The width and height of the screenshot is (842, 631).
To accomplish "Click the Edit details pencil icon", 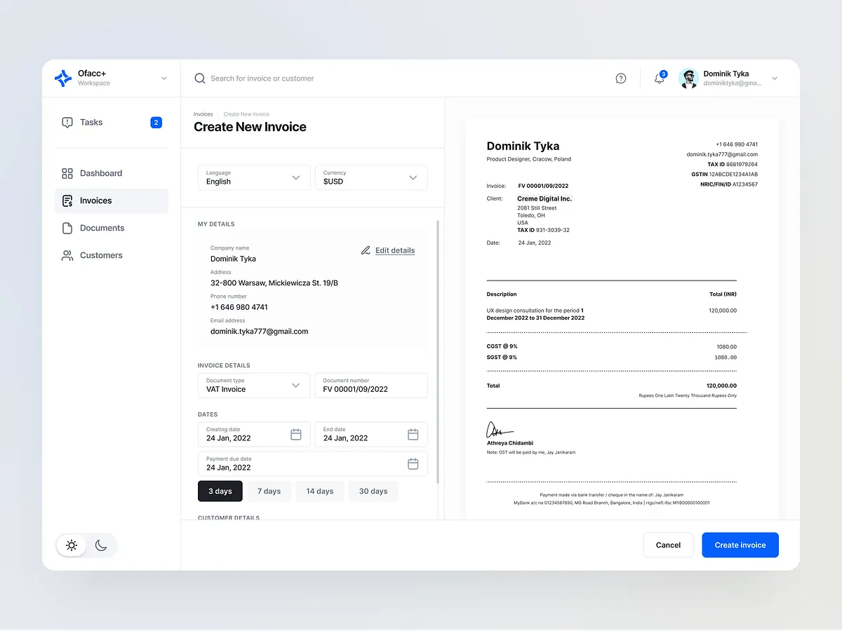I will click(365, 250).
